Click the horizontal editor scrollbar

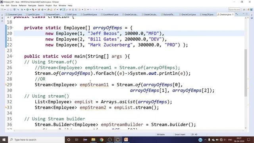tap(129, 131)
